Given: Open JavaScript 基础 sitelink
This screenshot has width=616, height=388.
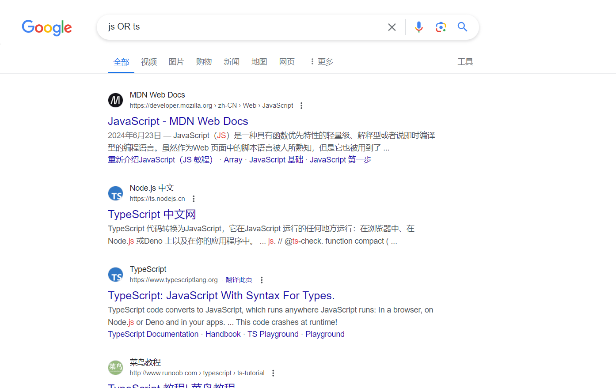Looking at the screenshot, I should point(276,160).
